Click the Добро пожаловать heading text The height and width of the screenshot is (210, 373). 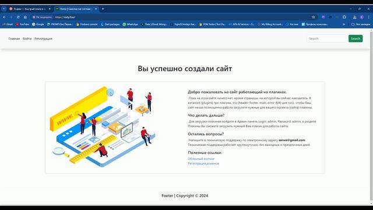pos(237,92)
